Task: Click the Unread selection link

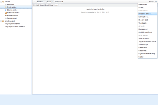Action: click(x=42, y=5)
